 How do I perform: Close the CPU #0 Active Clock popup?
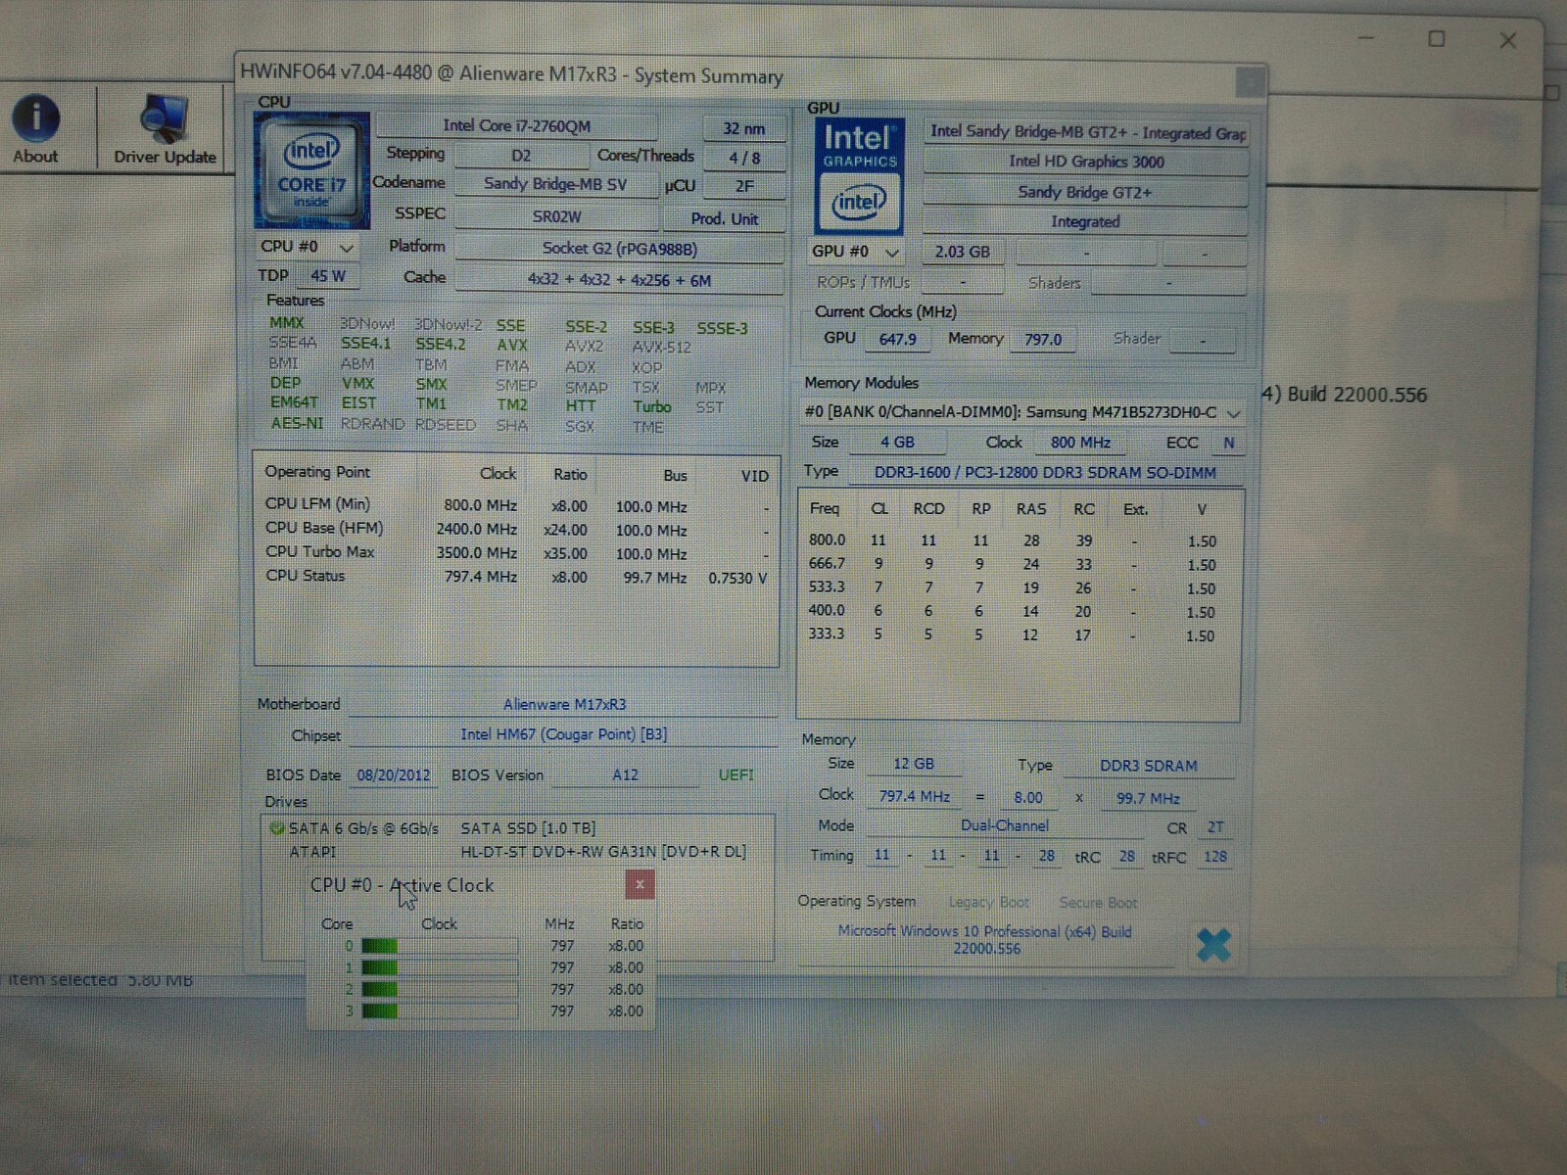640,884
